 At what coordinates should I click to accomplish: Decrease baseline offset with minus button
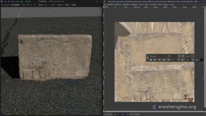179,60
